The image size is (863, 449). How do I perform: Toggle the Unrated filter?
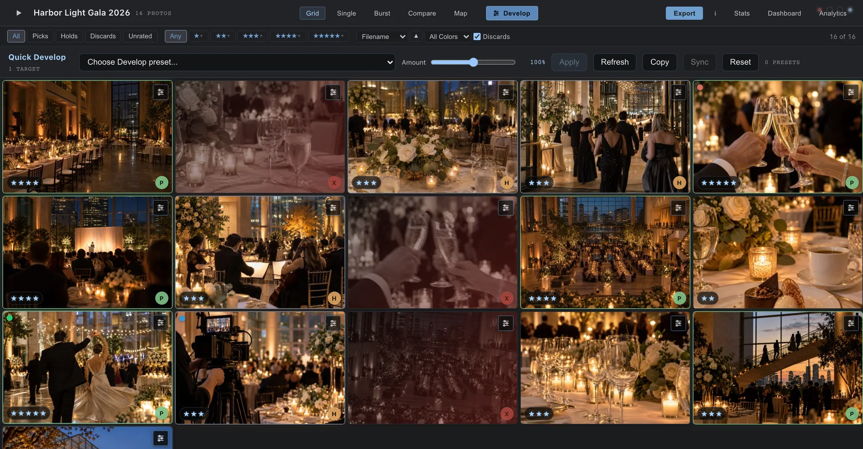click(x=140, y=36)
